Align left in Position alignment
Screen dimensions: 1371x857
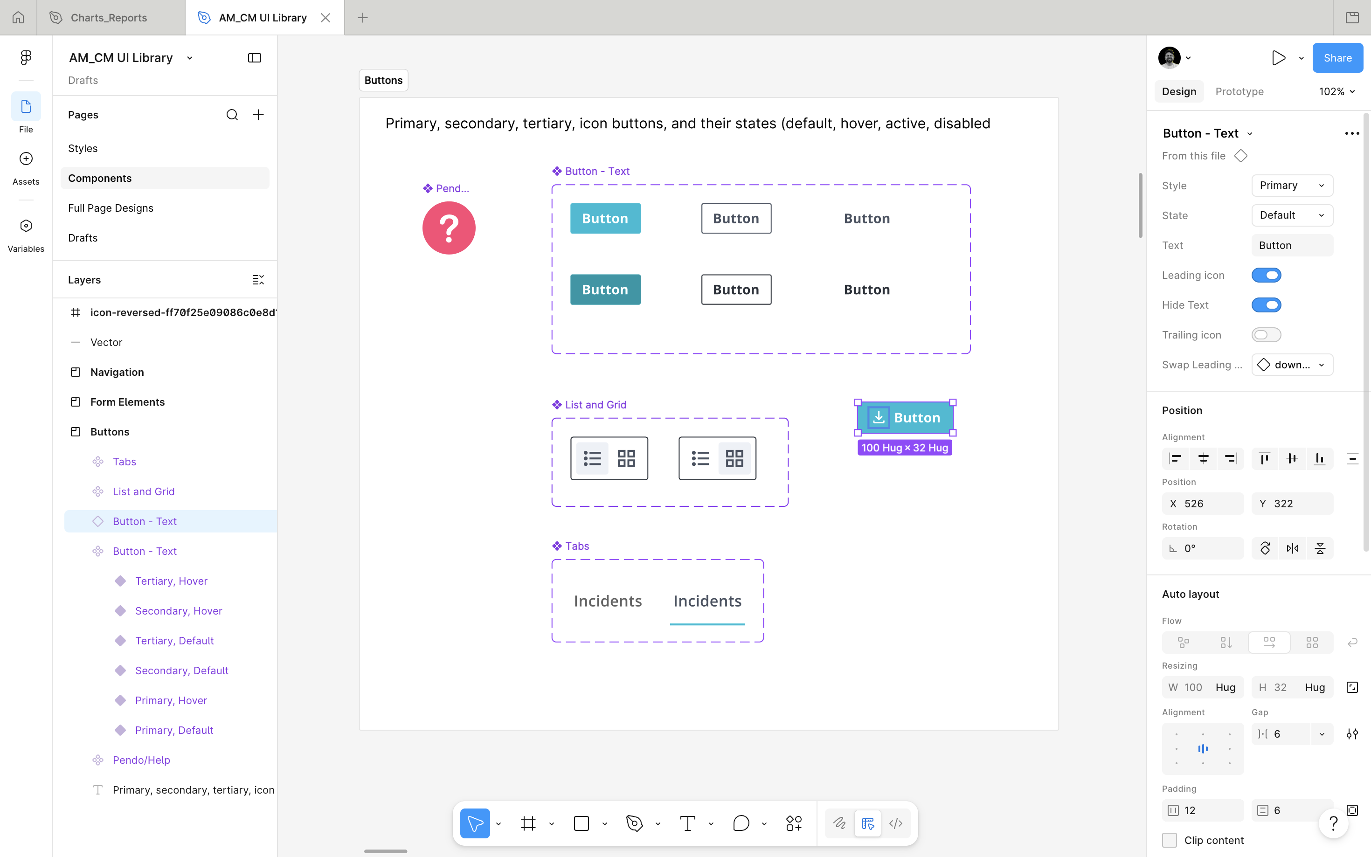(x=1176, y=458)
